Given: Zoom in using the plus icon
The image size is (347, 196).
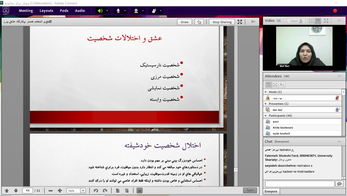Looking at the screenshot, I should coord(60,191).
